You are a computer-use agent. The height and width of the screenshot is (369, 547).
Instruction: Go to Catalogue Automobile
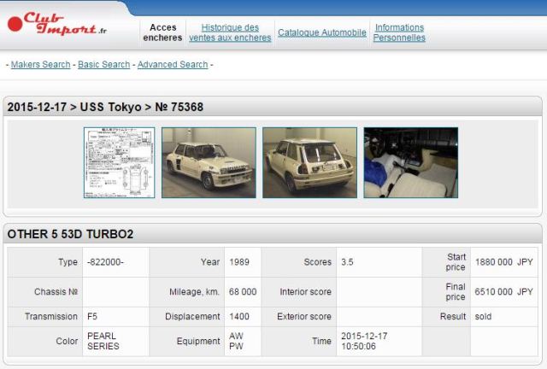(x=322, y=33)
